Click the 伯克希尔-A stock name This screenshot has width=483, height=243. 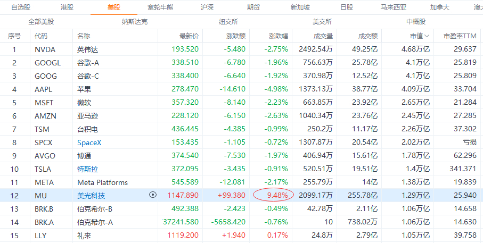click(x=95, y=222)
